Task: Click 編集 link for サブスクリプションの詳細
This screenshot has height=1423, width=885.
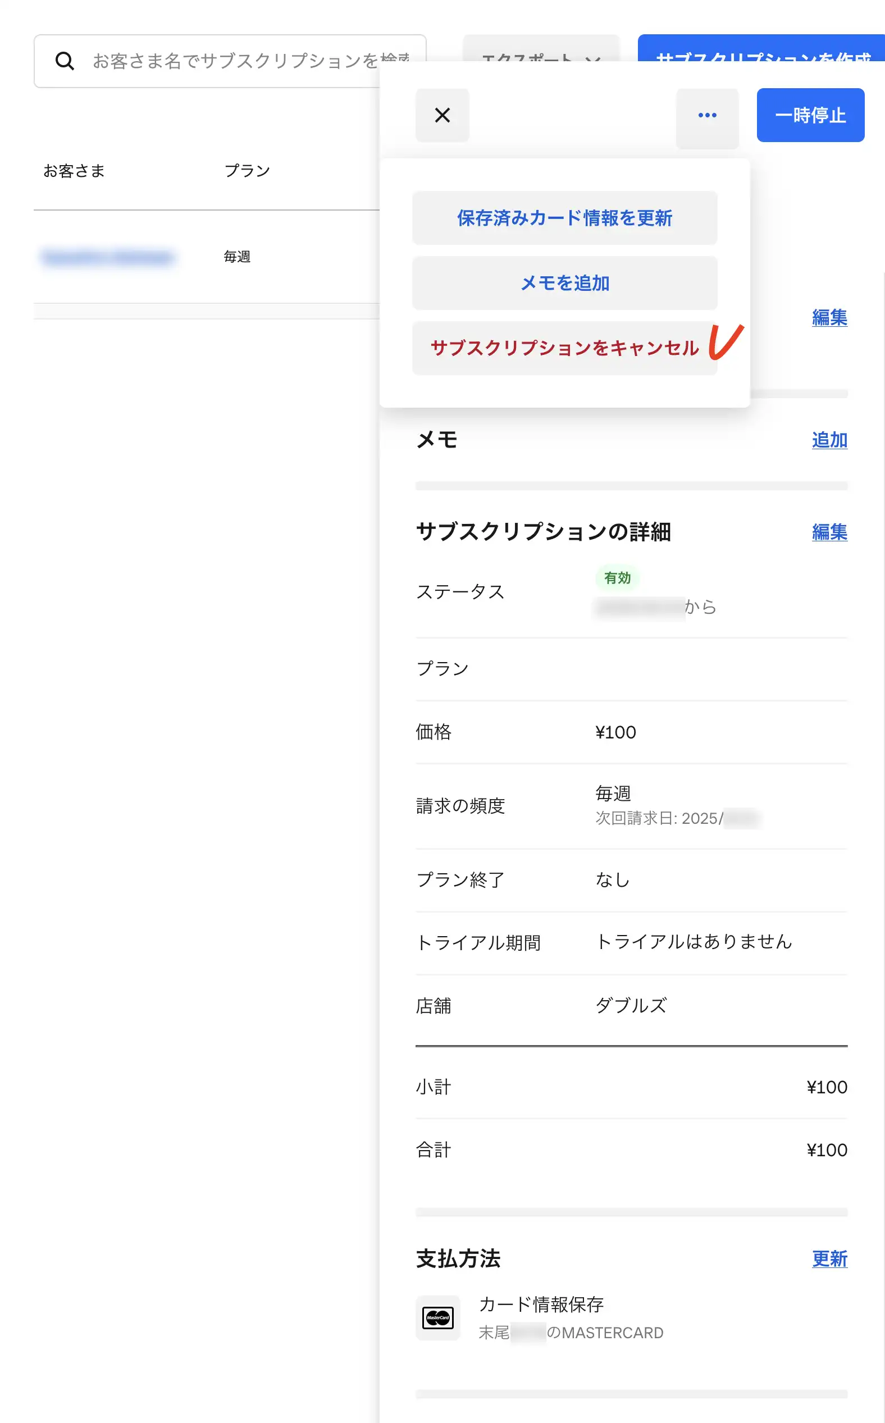Action: (829, 531)
